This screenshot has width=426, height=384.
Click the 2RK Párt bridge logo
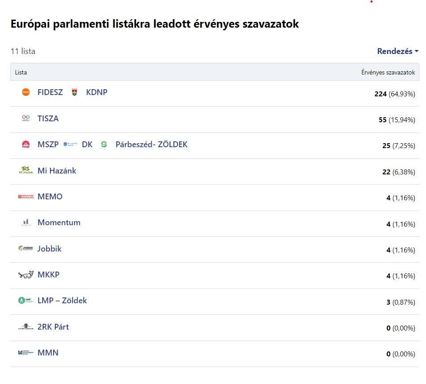pos(26,326)
